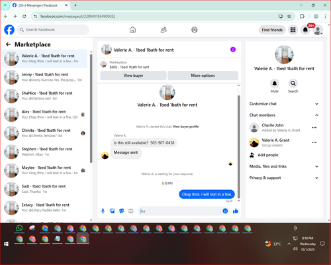The image size is (331, 265).
Task: Expand Privacy & support section
Action: (284, 178)
